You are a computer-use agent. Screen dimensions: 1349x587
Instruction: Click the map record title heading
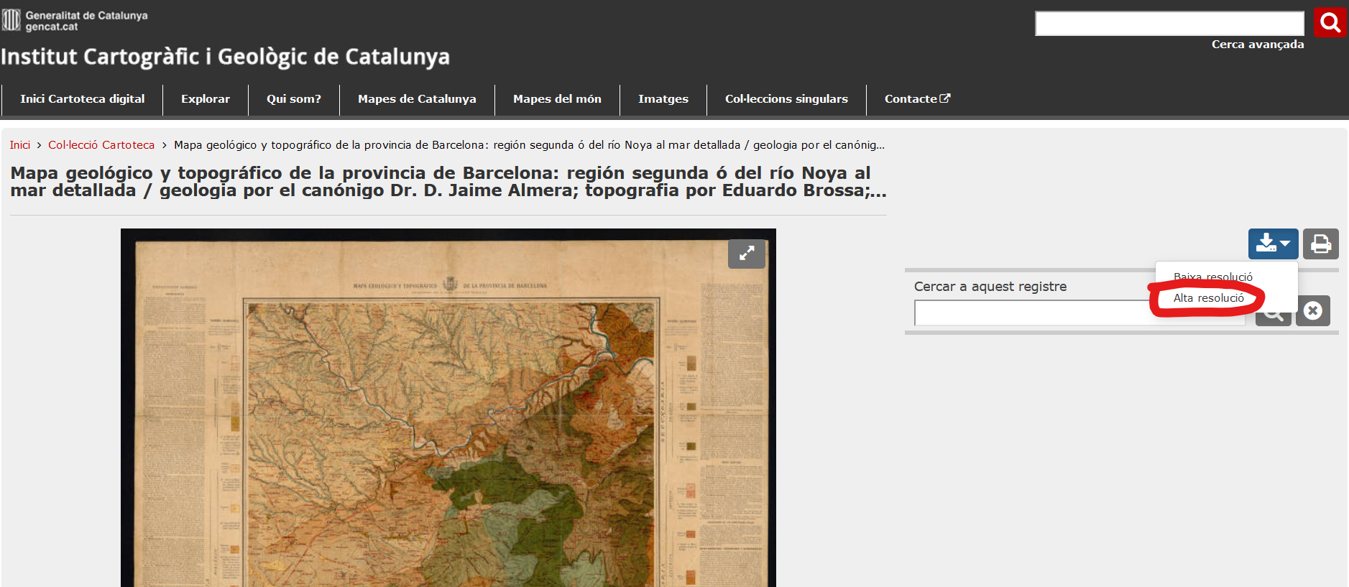pyautogui.click(x=448, y=182)
